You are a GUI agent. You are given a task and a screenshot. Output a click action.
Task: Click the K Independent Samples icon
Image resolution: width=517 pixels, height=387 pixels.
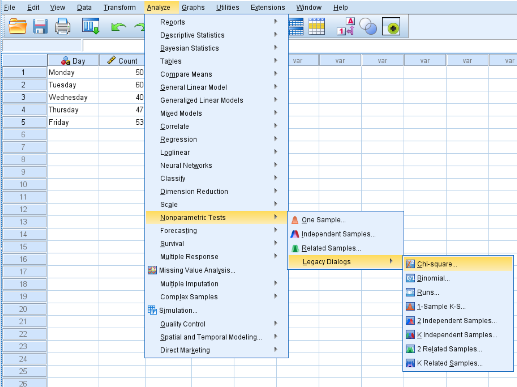(x=410, y=335)
